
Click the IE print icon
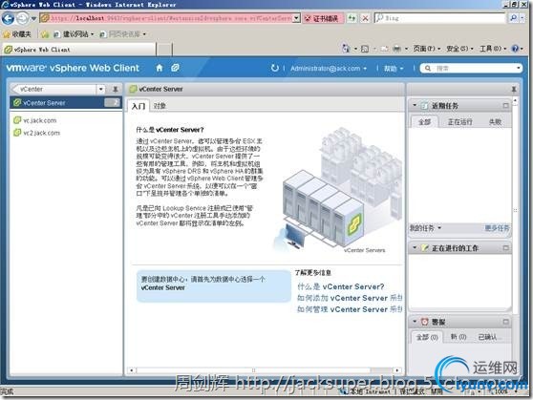coord(396,49)
